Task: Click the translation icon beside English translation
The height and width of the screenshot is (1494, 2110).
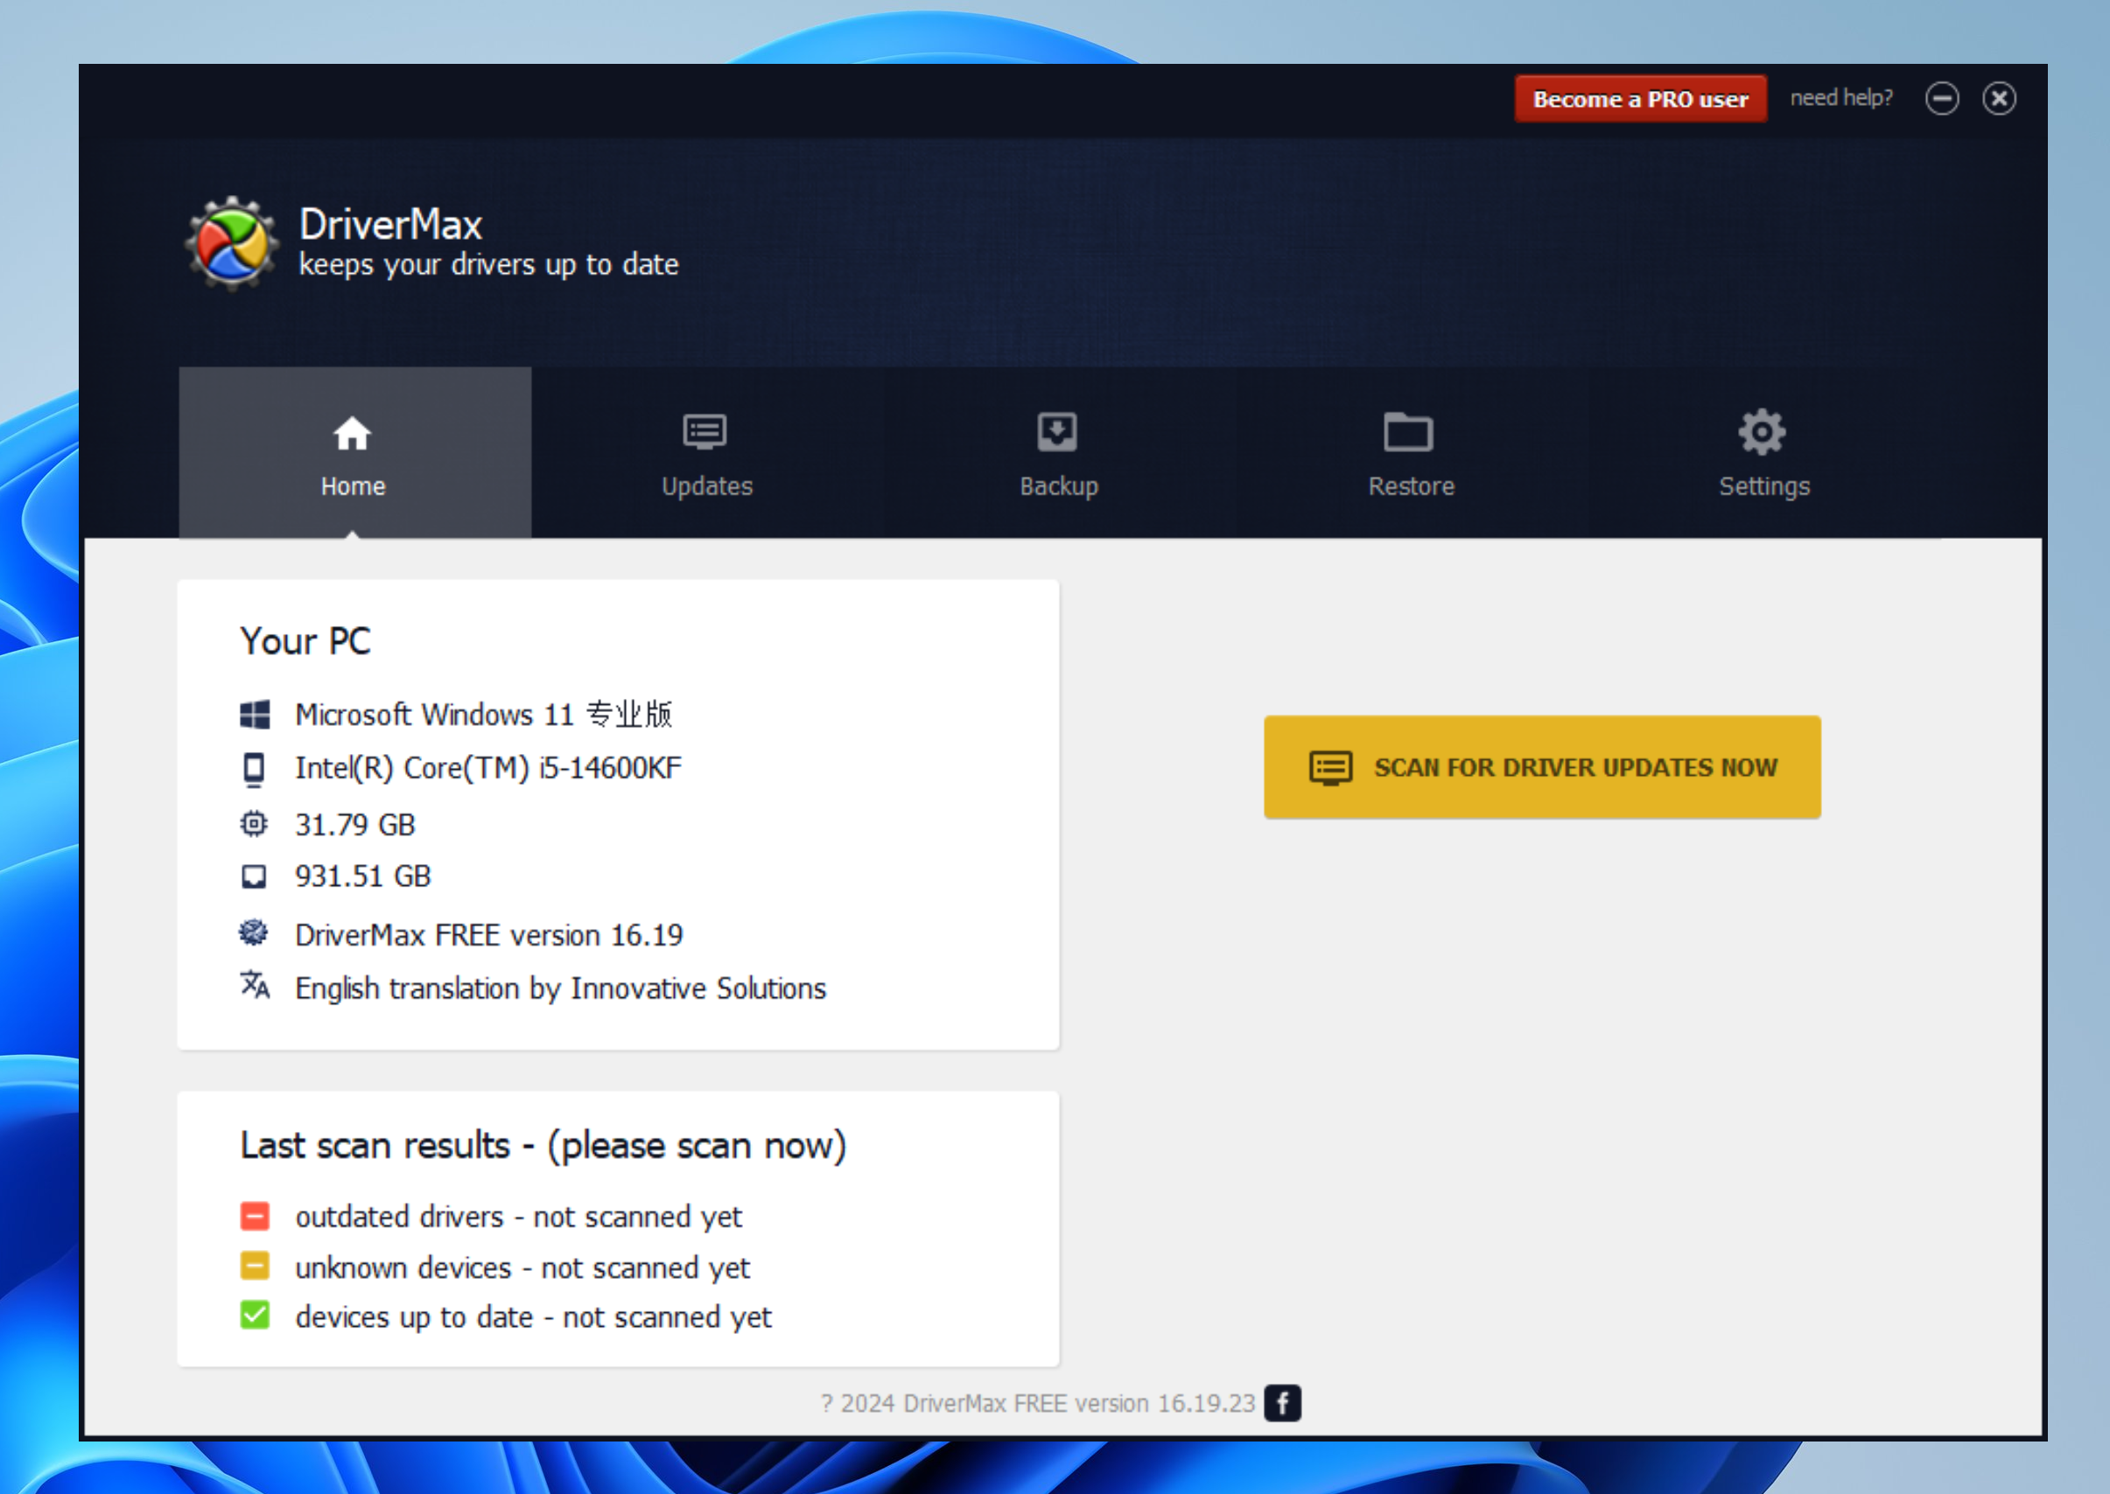Action: [255, 984]
